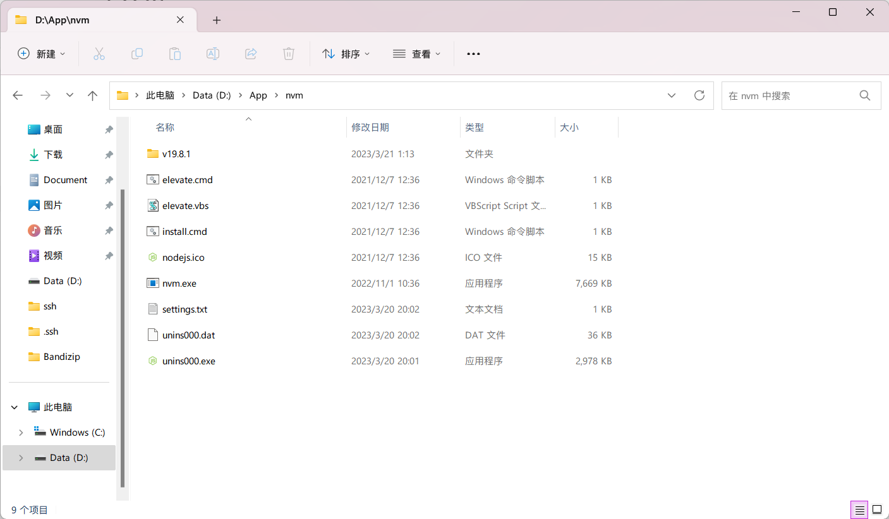The height and width of the screenshot is (519, 889).
Task: Click the unins000.dat file icon
Action: (152, 335)
